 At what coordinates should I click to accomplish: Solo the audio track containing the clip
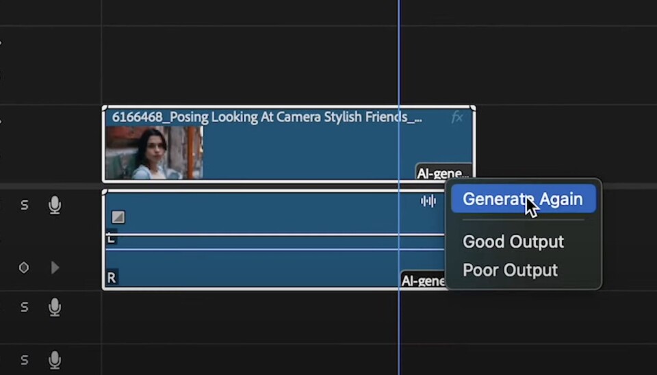pos(24,205)
